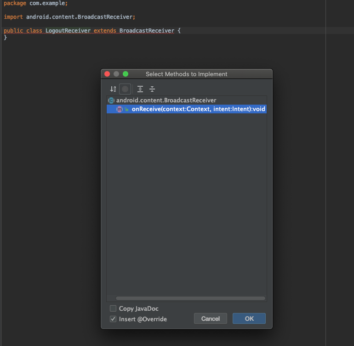Viewport: 354px width, 346px height.
Task: Click the extends keyword in class declaration
Action: point(105,31)
